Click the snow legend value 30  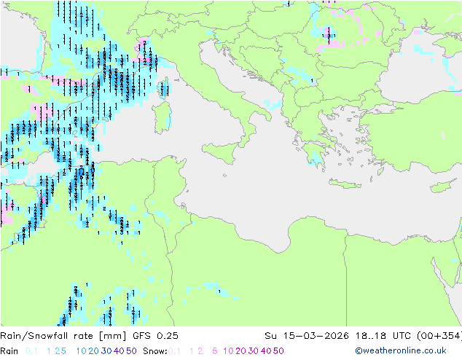pyautogui.click(x=254, y=351)
